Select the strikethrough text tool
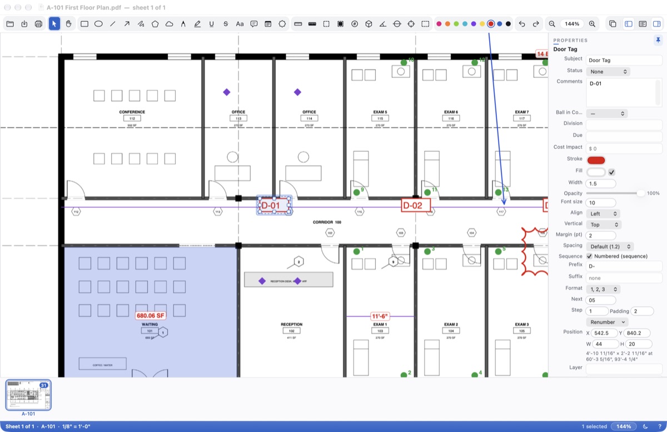The height and width of the screenshot is (432, 667). coord(226,24)
